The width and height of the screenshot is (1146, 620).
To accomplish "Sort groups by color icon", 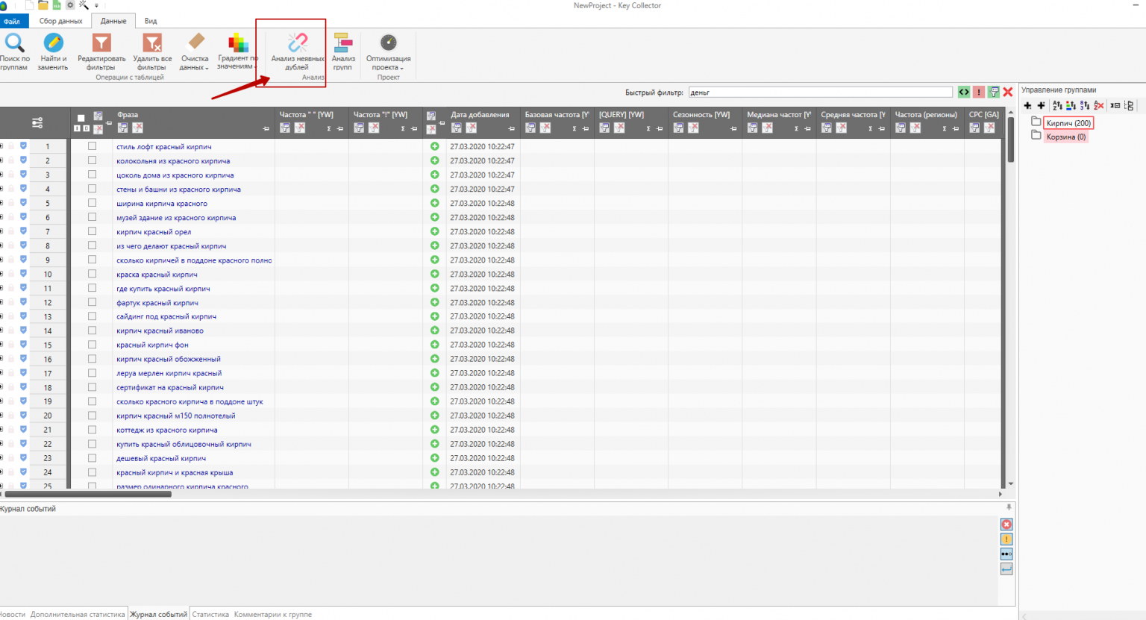I will (1071, 105).
